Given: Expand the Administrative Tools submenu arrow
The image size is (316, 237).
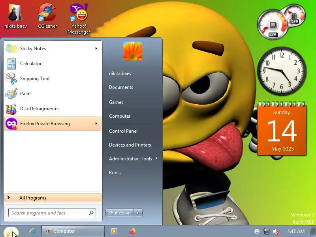Looking at the screenshot, I should tap(156, 158).
